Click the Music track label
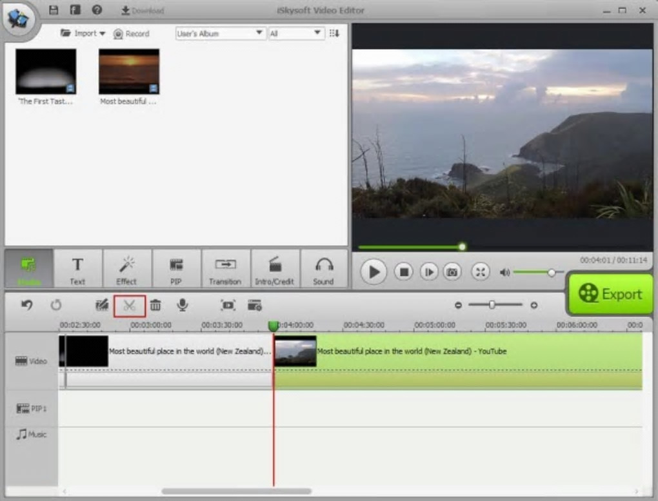 click(31, 435)
